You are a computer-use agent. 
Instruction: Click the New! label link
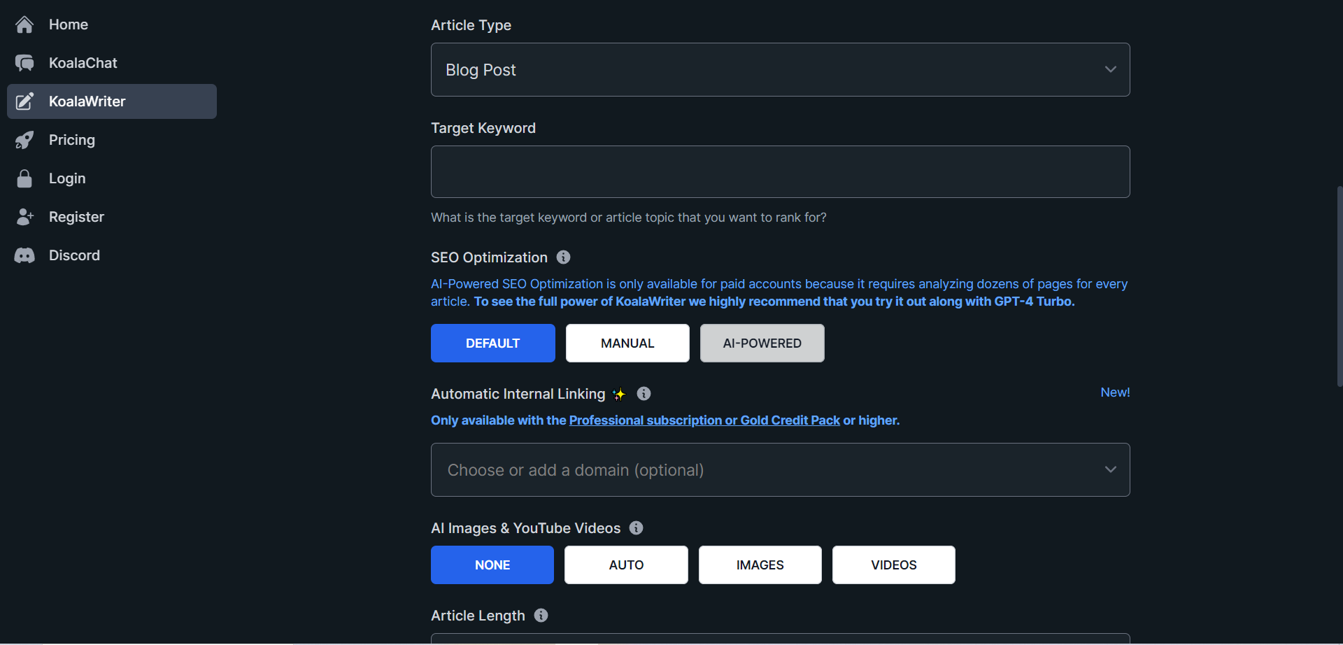pos(1115,392)
